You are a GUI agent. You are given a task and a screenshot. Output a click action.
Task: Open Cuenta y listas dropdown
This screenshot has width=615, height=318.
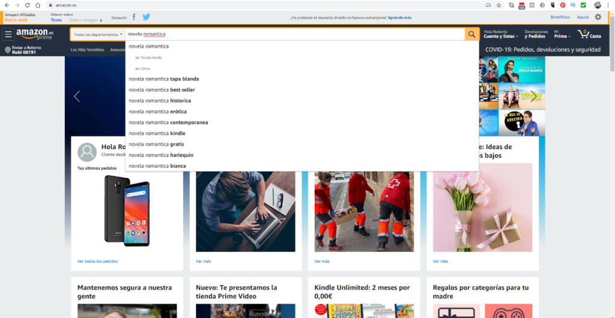click(x=501, y=34)
